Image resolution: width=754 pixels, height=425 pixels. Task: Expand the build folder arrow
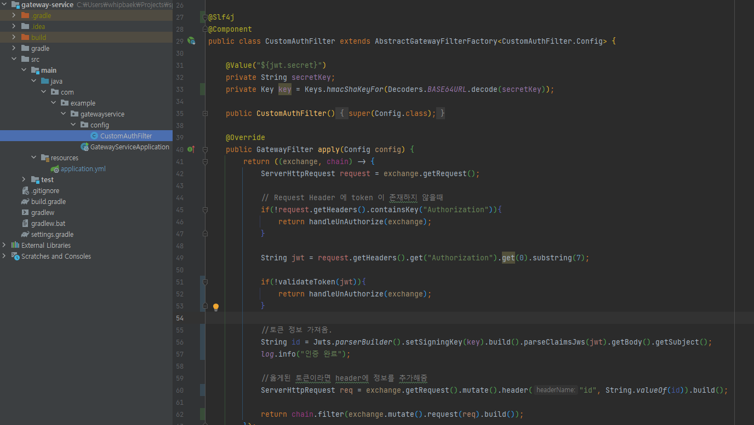click(x=14, y=37)
